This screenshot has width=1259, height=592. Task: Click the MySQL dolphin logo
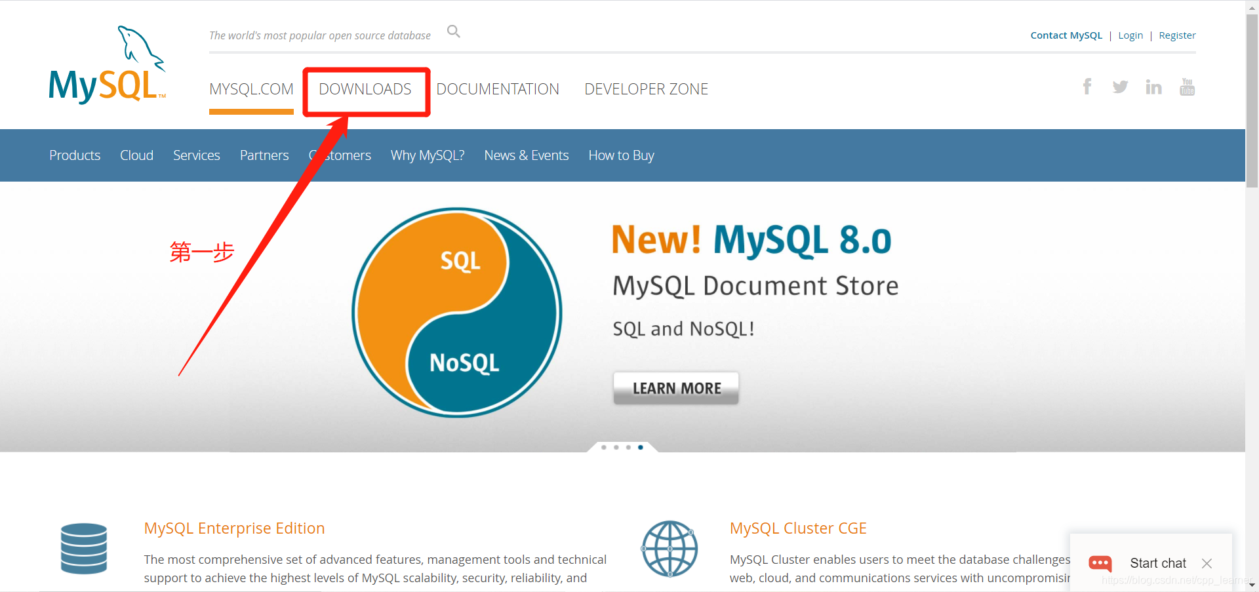[x=108, y=64]
